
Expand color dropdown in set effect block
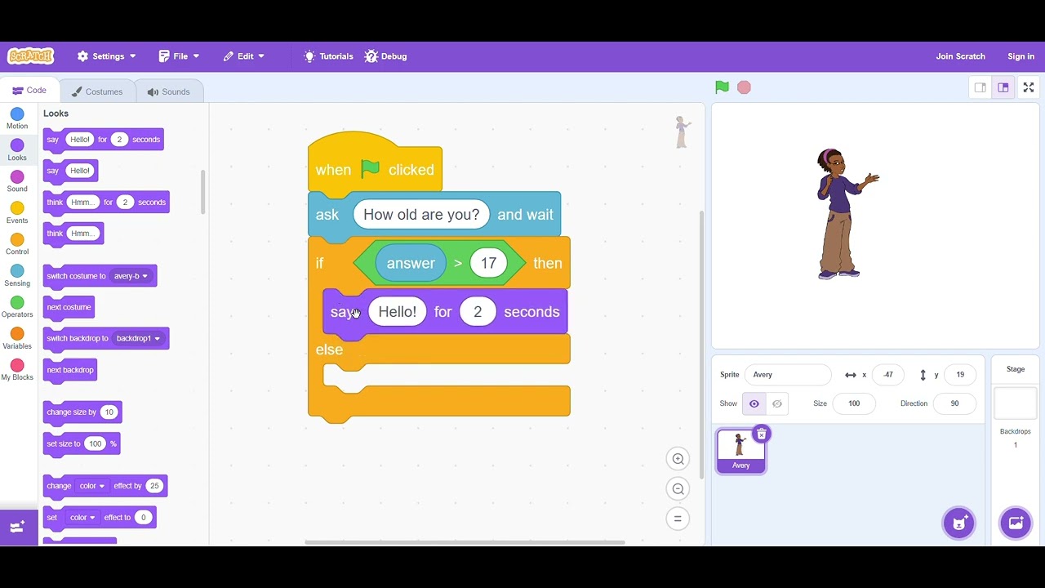pos(82,517)
